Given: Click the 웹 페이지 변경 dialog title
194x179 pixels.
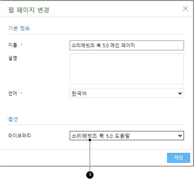Looking at the screenshot, I should tap(29, 10).
